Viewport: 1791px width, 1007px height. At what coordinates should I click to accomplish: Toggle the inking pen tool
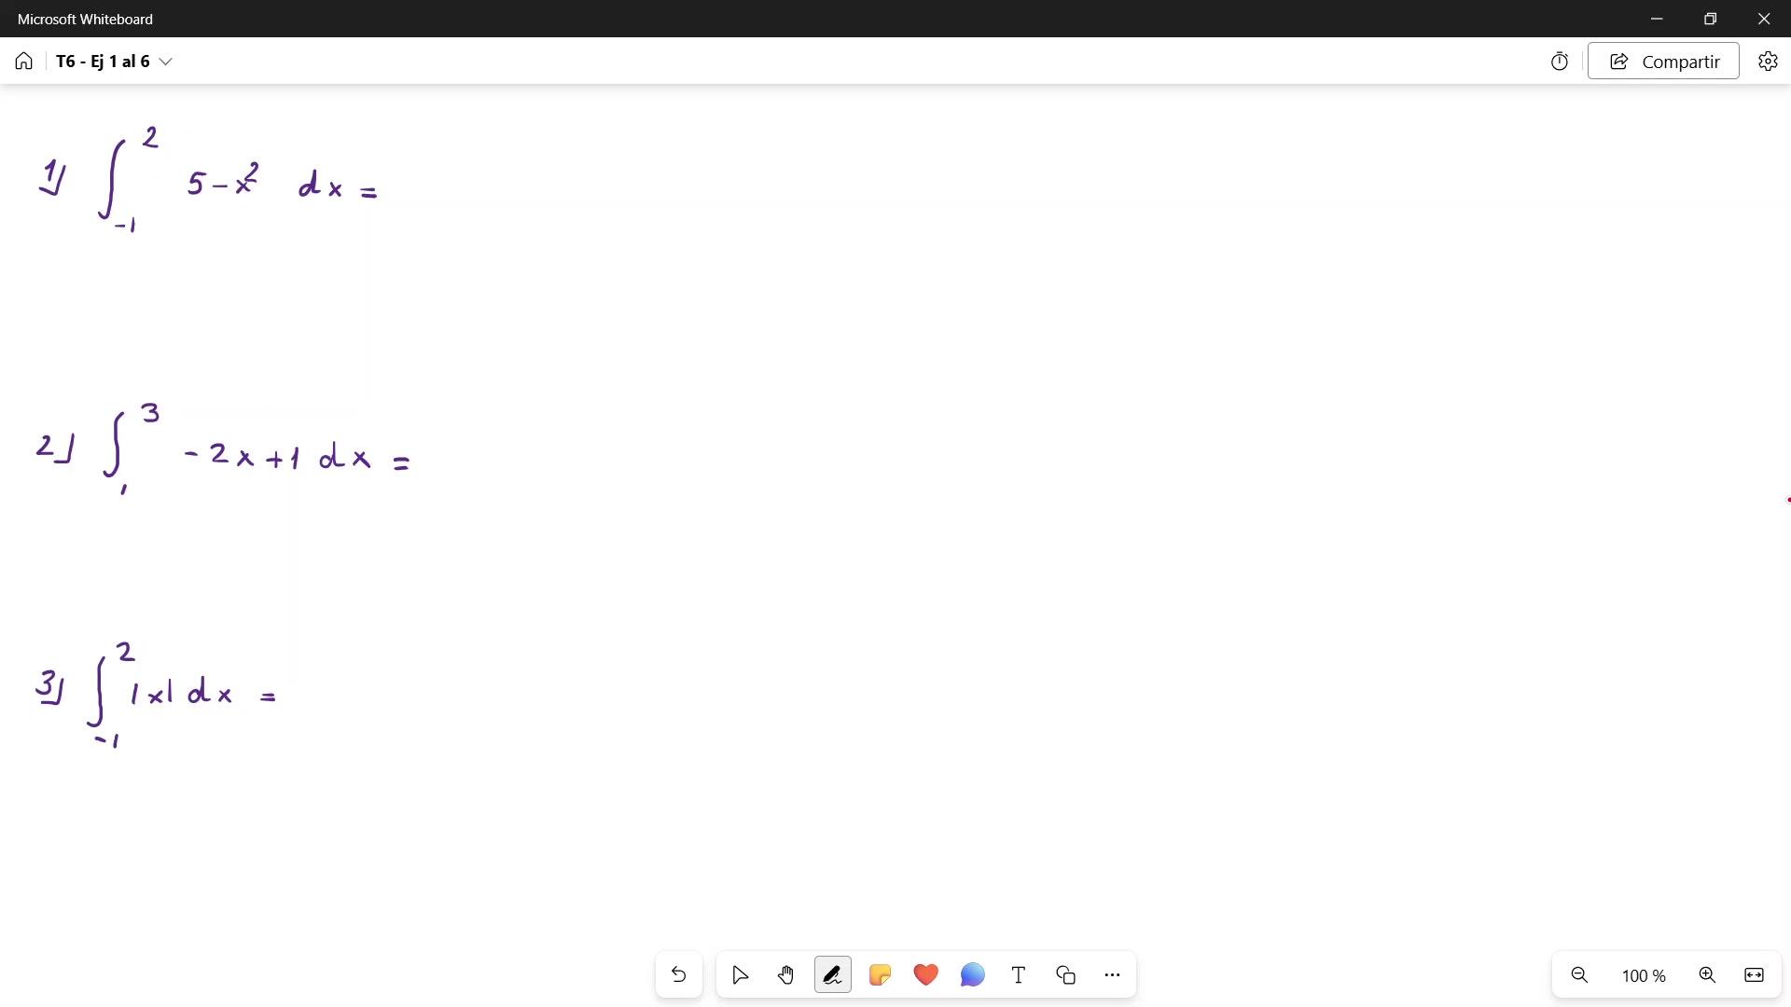coord(832,975)
